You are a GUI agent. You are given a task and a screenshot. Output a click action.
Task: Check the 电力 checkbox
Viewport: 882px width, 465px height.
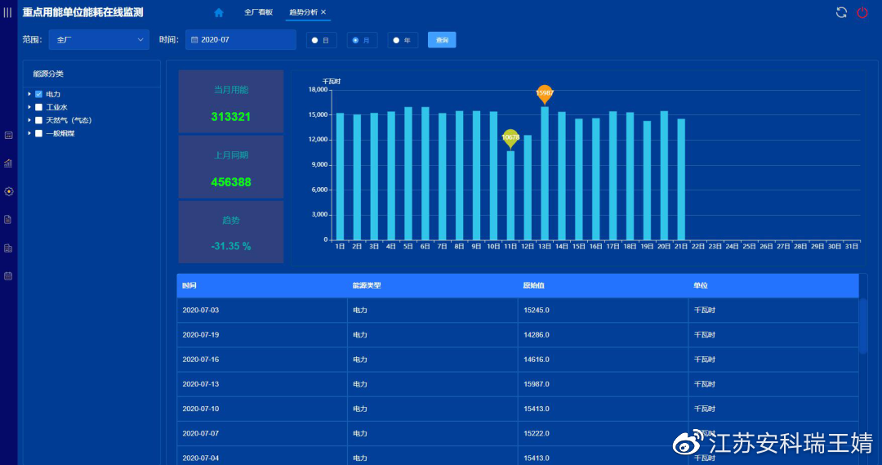point(39,94)
